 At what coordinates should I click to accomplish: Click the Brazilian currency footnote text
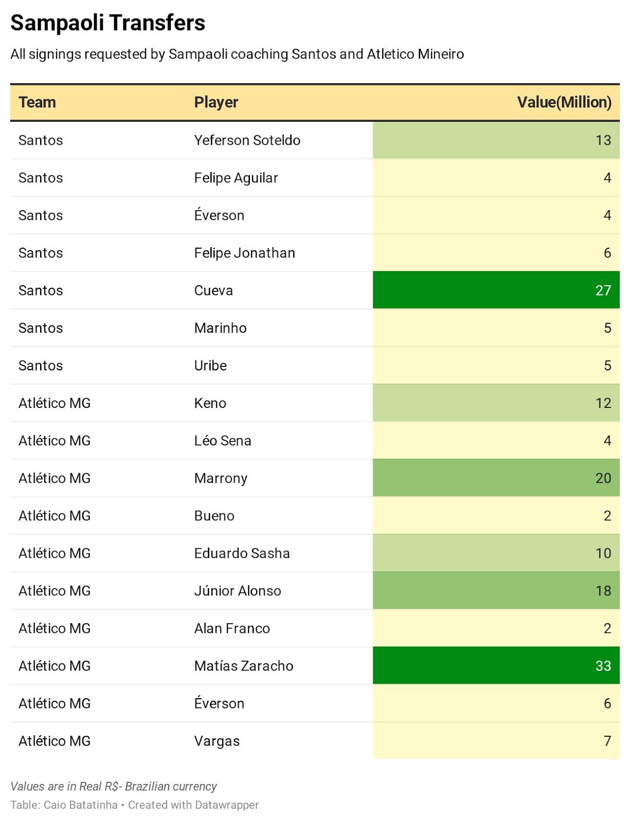(114, 787)
